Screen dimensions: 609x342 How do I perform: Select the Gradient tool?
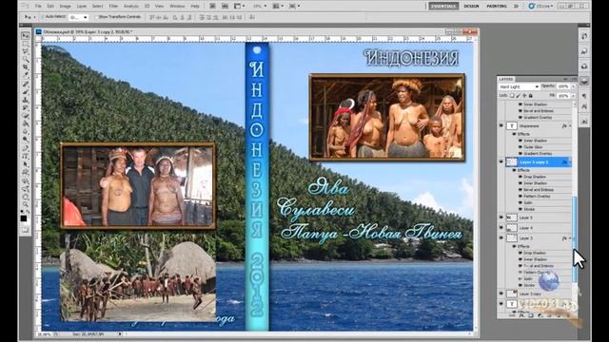pos(26,123)
